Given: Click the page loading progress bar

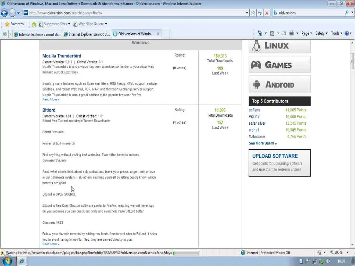Looking at the screenshot, I should [186, 252].
